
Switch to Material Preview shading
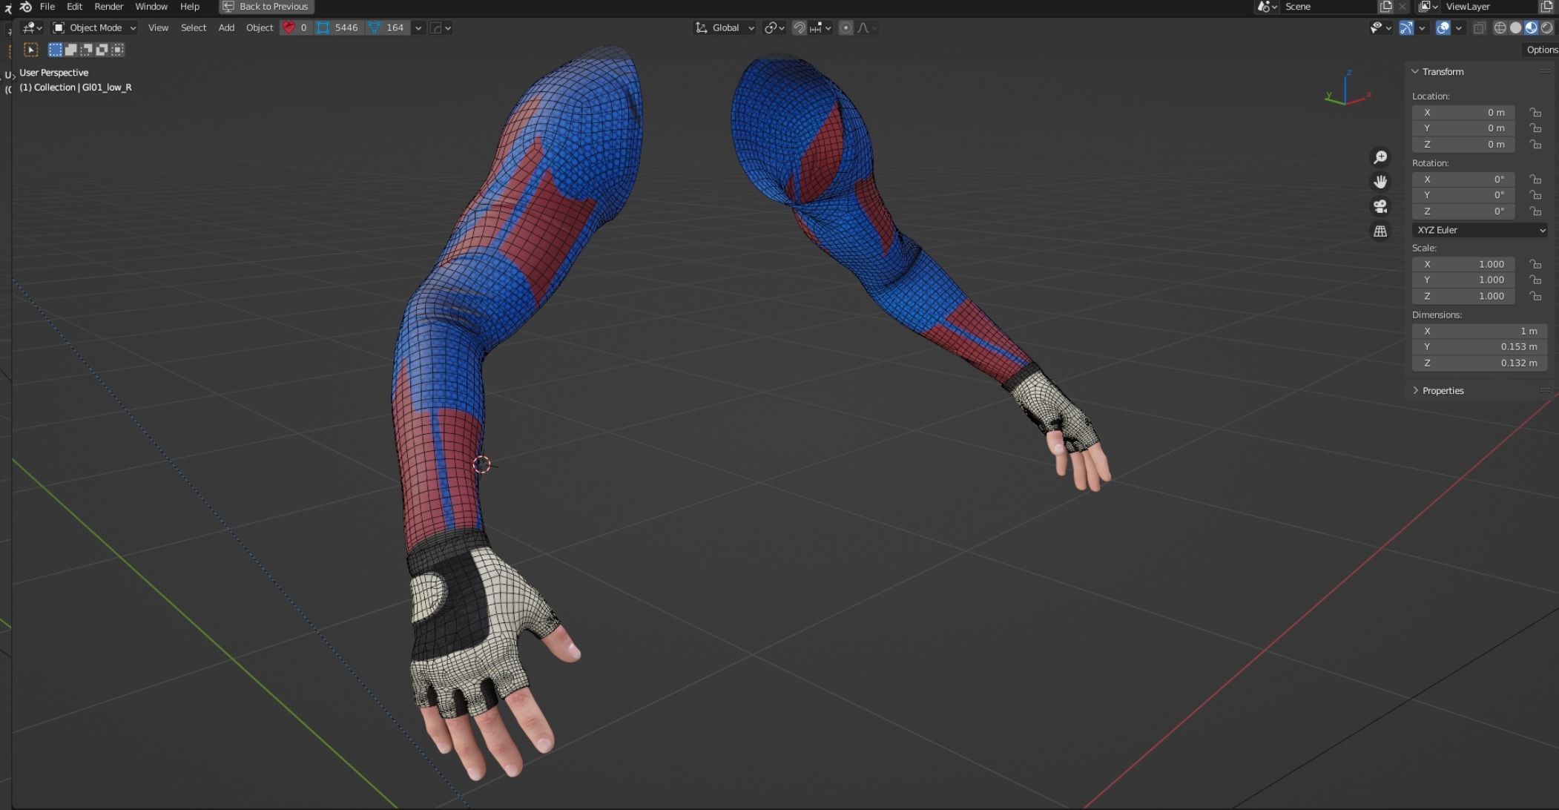click(x=1531, y=28)
